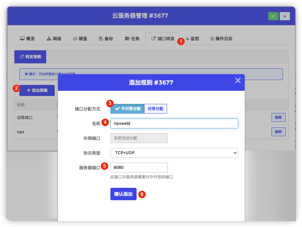Open the 硬盘 tab
This screenshot has width=302, height=227.
click(x=80, y=39)
